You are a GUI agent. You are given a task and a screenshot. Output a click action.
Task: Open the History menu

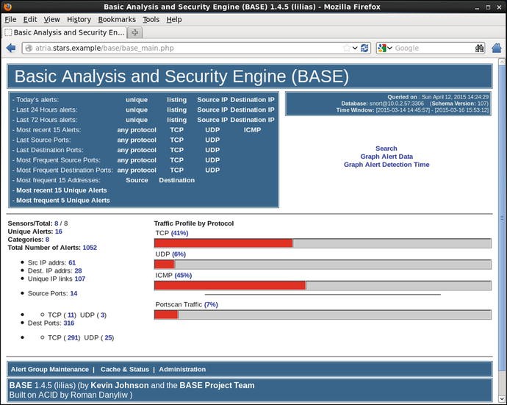point(79,19)
